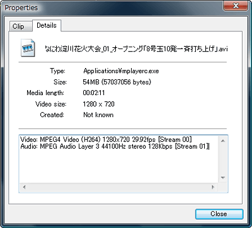This screenshot has height=228, width=252.
Task: Click the scroll up arrow in stream info box
Action: (223, 141)
